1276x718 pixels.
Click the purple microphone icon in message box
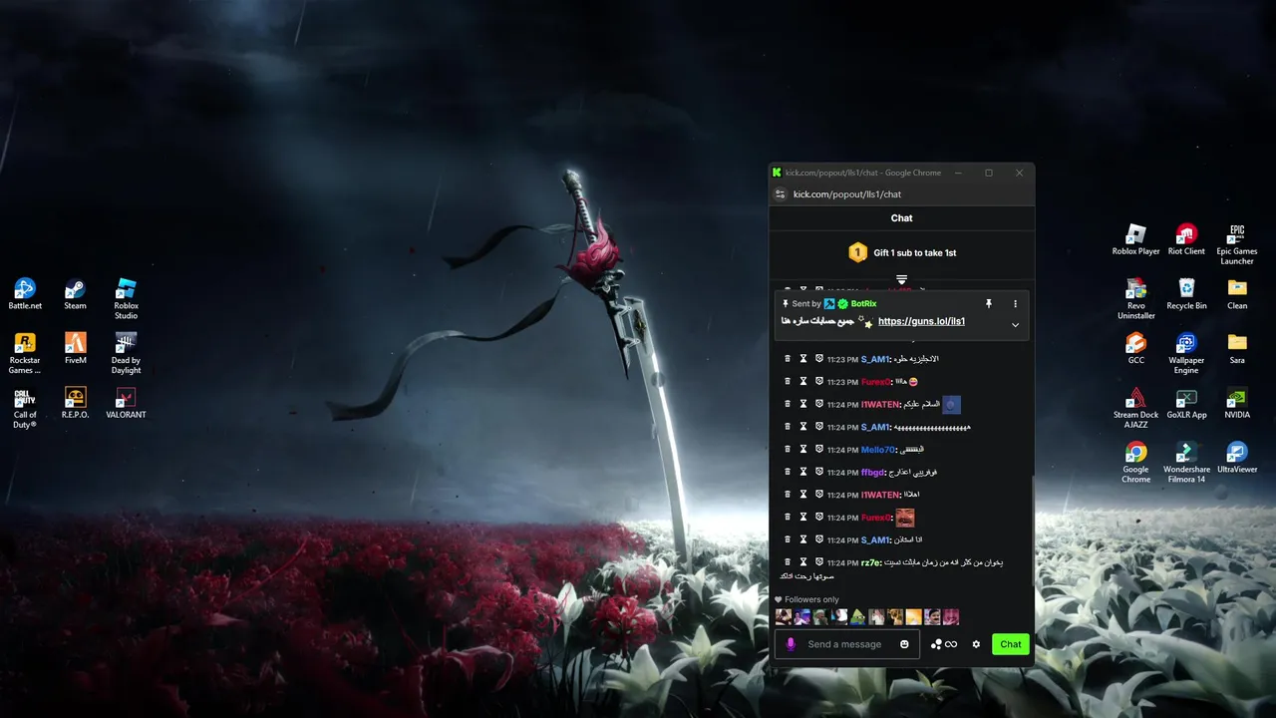point(791,644)
